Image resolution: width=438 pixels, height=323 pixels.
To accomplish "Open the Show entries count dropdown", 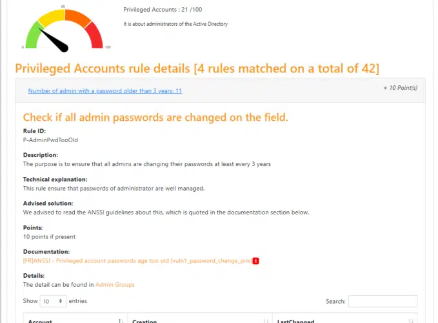I will 53,301.
